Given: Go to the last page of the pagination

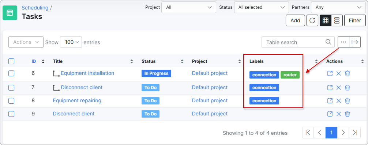Looking at the screenshot, I should tap(354, 133).
